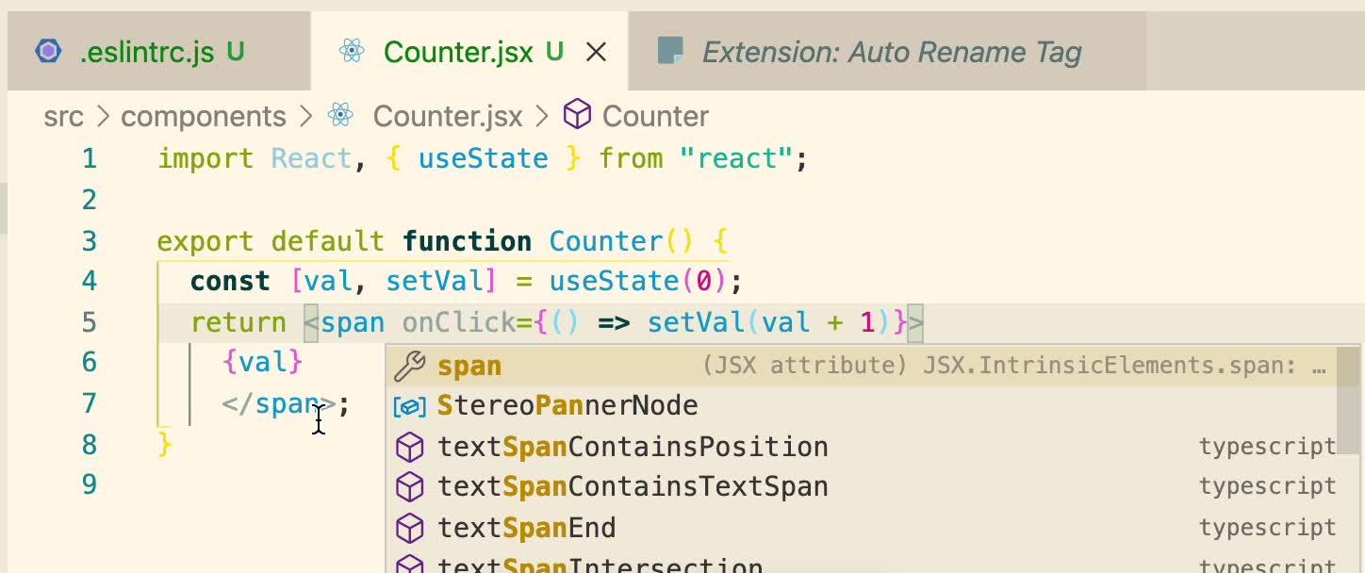
Task: Click the wrench icon beside the span suggestion
Action: click(412, 364)
